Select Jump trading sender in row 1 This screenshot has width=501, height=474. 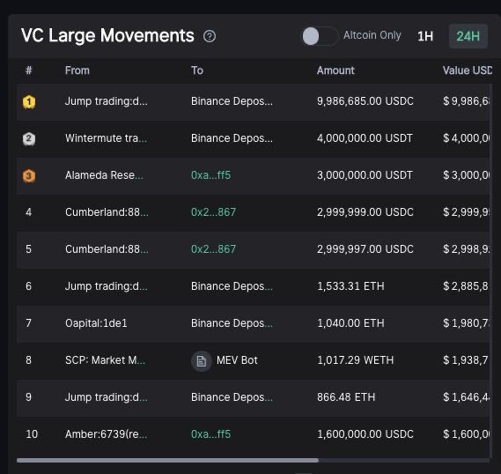click(107, 101)
